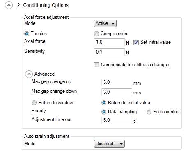Image resolution: width=188 pixels, height=155 pixels.
Task: Select the Compression radio button
Action: pos(96,34)
